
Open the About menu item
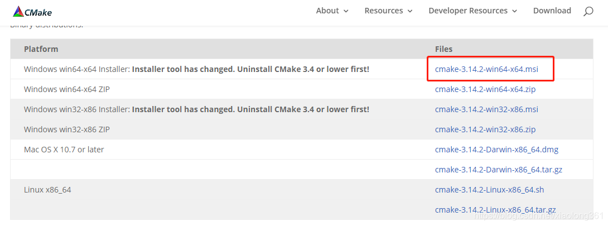[x=327, y=11]
